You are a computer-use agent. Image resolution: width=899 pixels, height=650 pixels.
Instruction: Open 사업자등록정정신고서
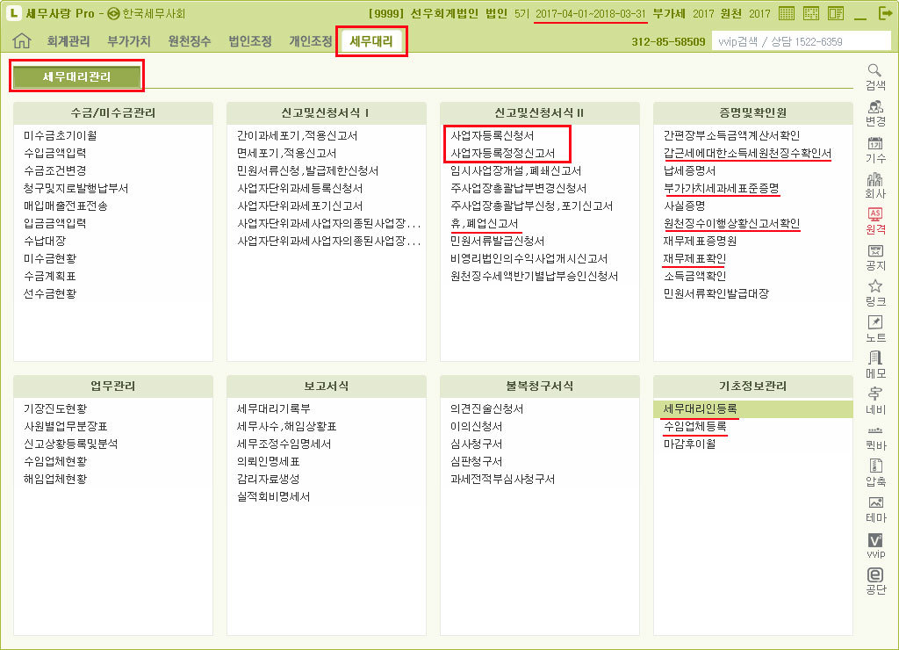coord(503,153)
